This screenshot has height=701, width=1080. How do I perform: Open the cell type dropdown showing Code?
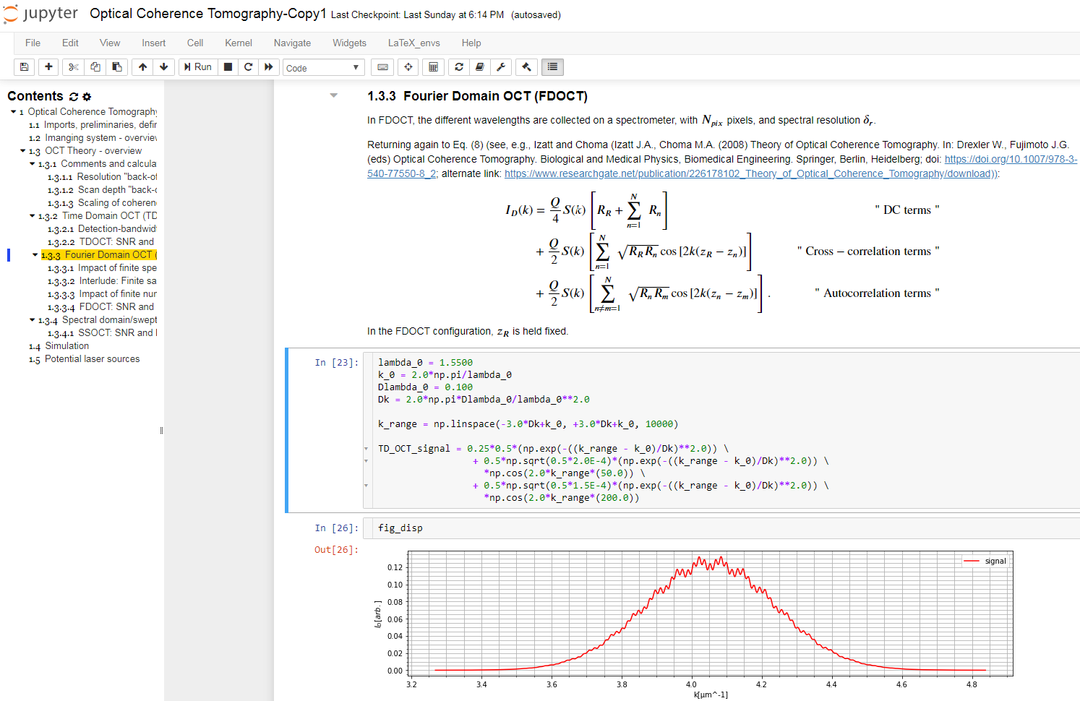[x=323, y=66]
